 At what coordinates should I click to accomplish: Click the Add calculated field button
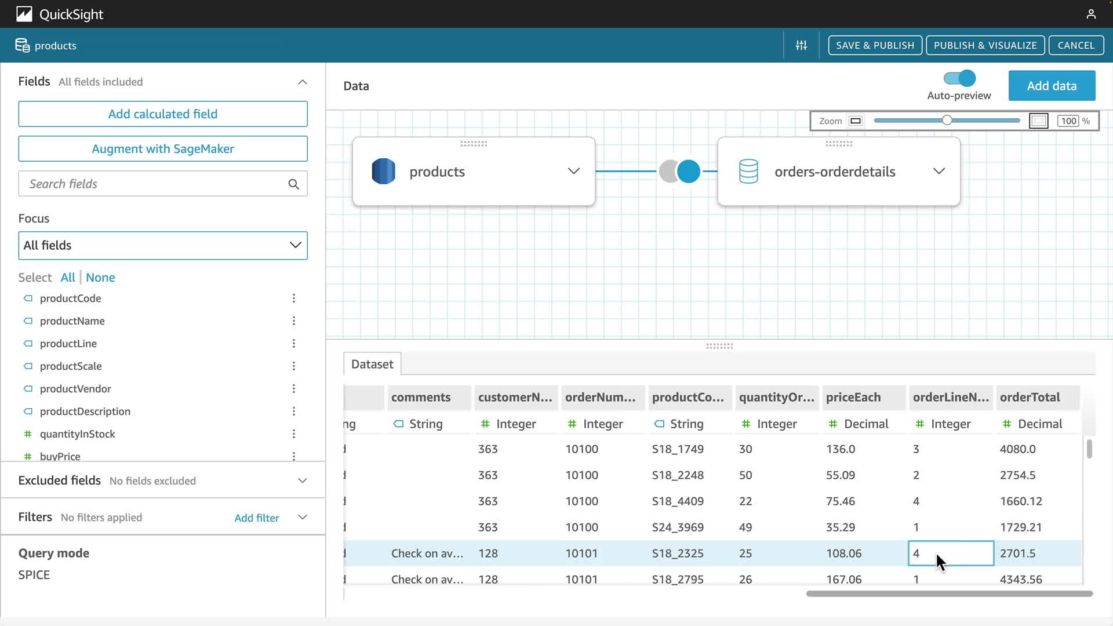coord(163,114)
